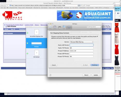Open AirPort pane in HA Base toolbar

50,27
